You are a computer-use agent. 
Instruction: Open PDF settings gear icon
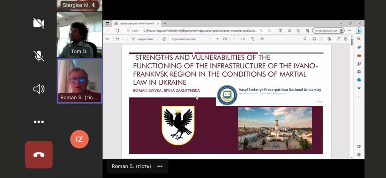[x=345, y=39]
